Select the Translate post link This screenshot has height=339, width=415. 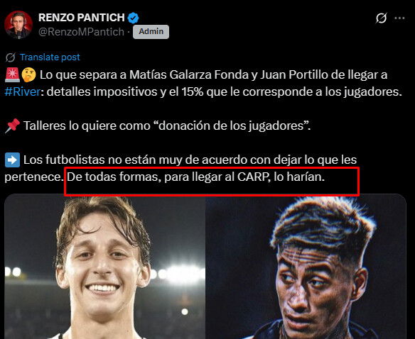point(50,57)
